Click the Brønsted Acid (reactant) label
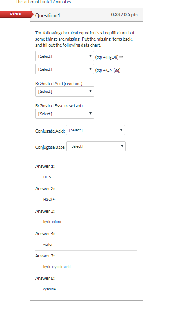The height and width of the screenshot is (309, 169). [59, 84]
